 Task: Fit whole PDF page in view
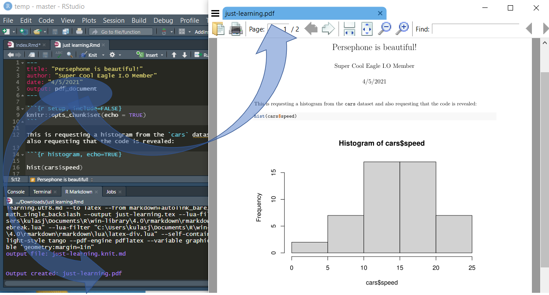(367, 29)
